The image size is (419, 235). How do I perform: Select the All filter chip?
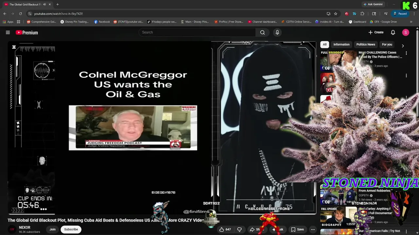tap(325, 44)
